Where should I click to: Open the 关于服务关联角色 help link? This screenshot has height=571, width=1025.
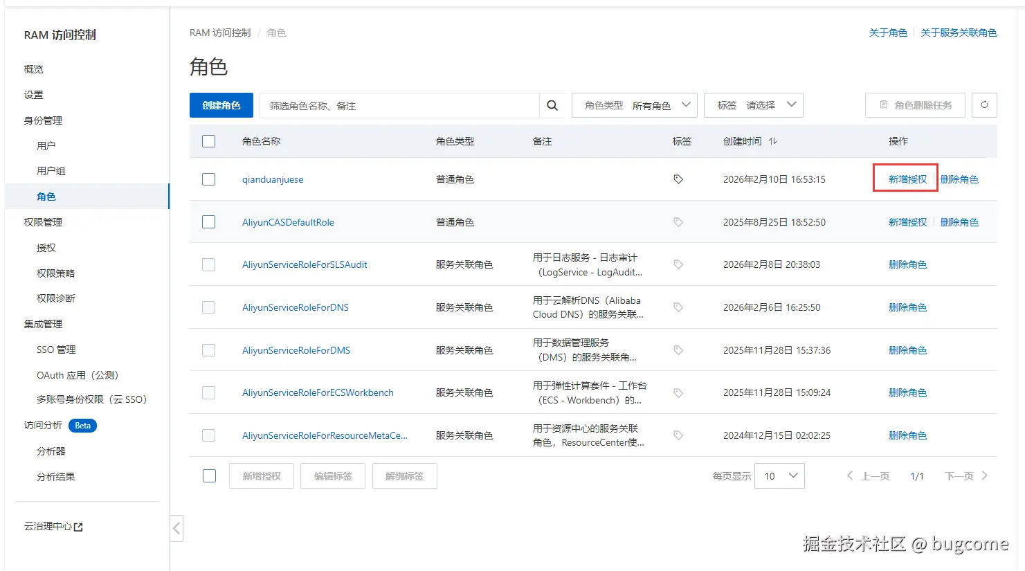click(959, 33)
